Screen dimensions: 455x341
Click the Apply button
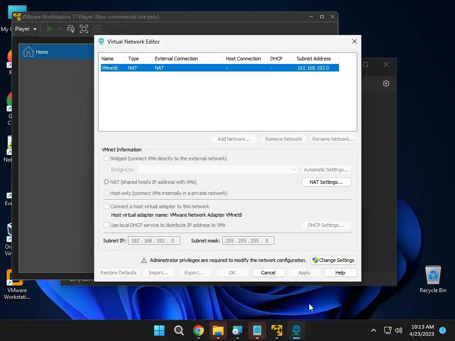[x=304, y=273]
